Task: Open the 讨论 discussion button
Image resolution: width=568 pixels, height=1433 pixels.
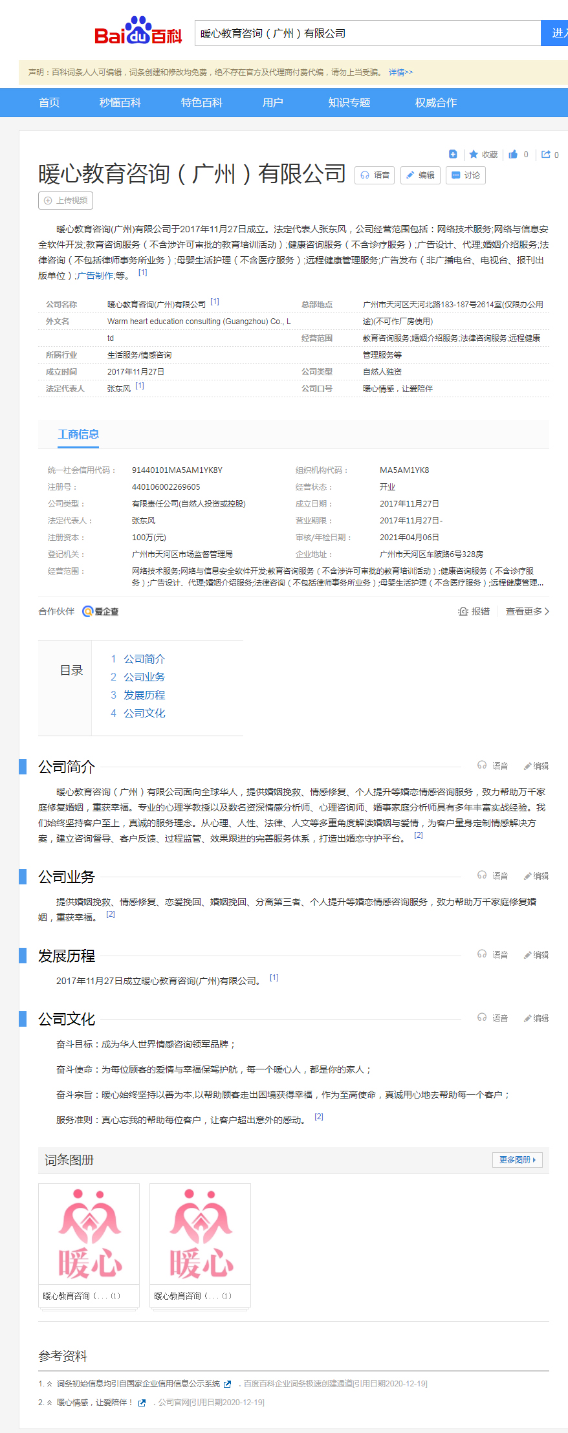Action: tap(466, 175)
